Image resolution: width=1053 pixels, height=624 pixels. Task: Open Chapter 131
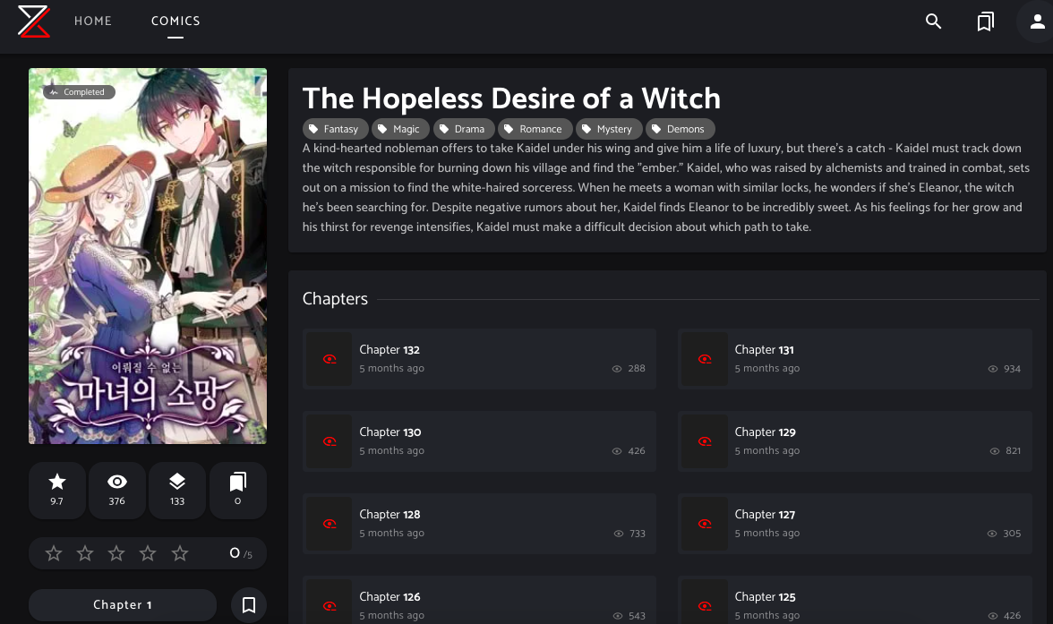point(853,358)
